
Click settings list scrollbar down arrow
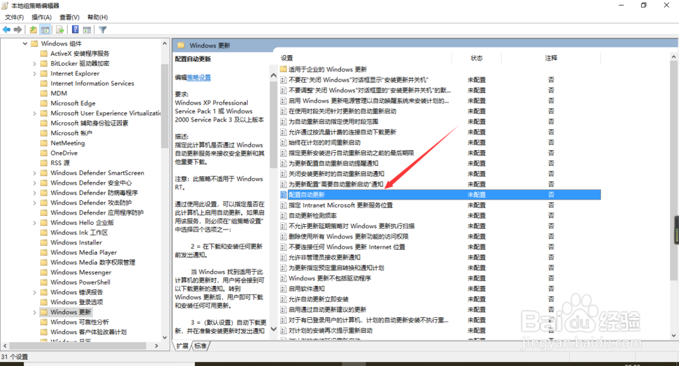pyautogui.click(x=674, y=335)
